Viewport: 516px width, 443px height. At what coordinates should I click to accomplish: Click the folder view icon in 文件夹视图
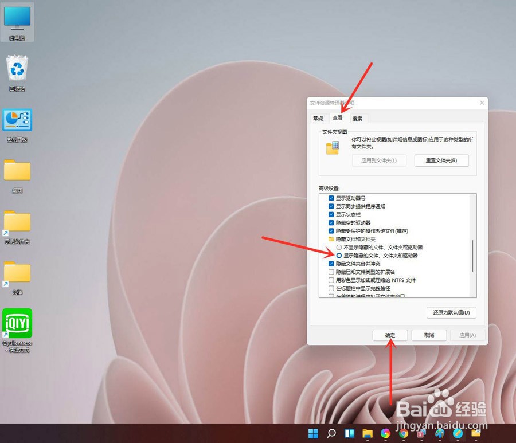333,148
